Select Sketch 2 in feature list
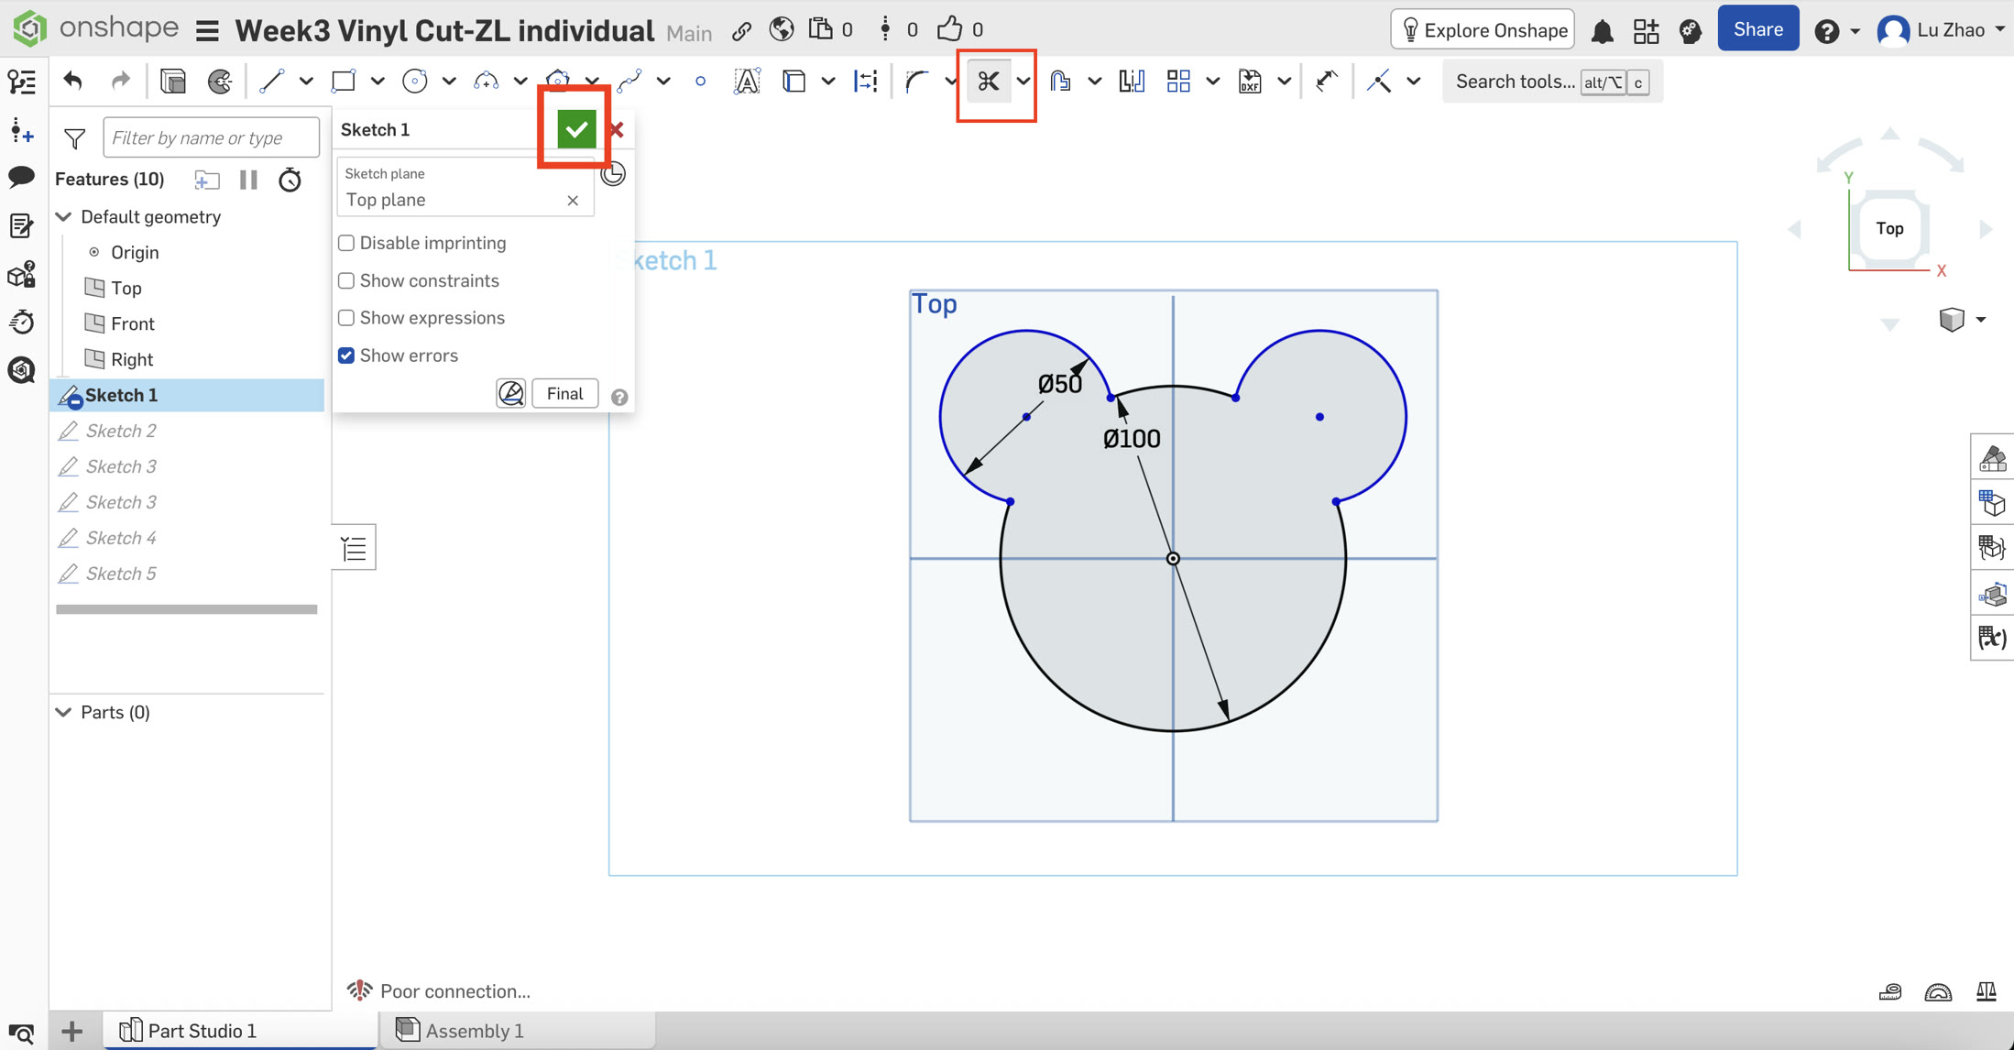2014x1050 pixels. pyautogui.click(x=121, y=431)
